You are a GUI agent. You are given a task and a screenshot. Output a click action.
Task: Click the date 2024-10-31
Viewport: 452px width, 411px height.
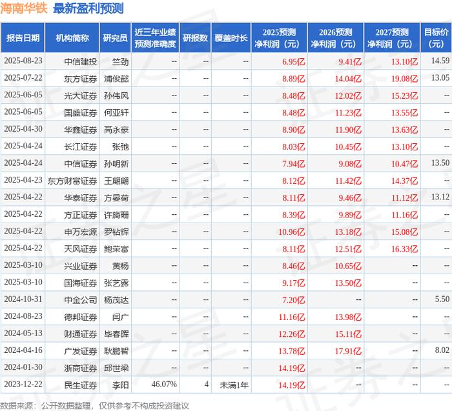[x=23, y=299]
